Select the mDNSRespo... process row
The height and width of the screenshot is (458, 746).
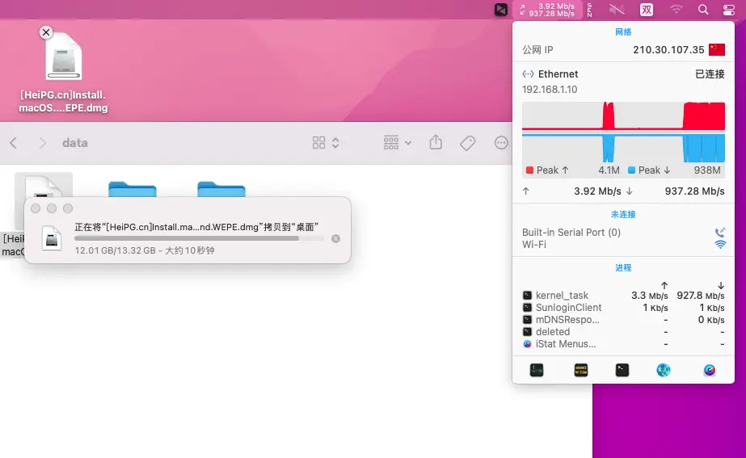pyautogui.click(x=623, y=320)
